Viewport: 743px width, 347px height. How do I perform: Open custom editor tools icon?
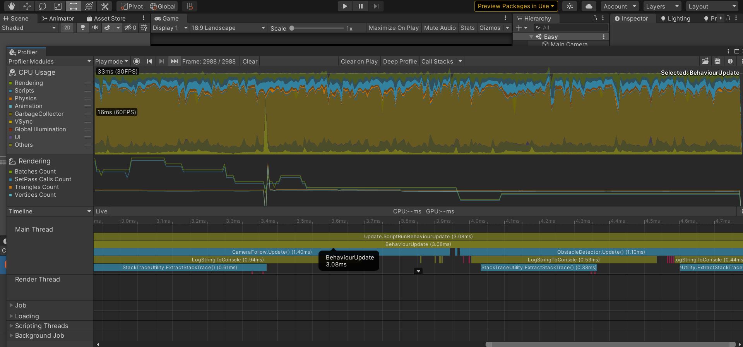click(104, 6)
